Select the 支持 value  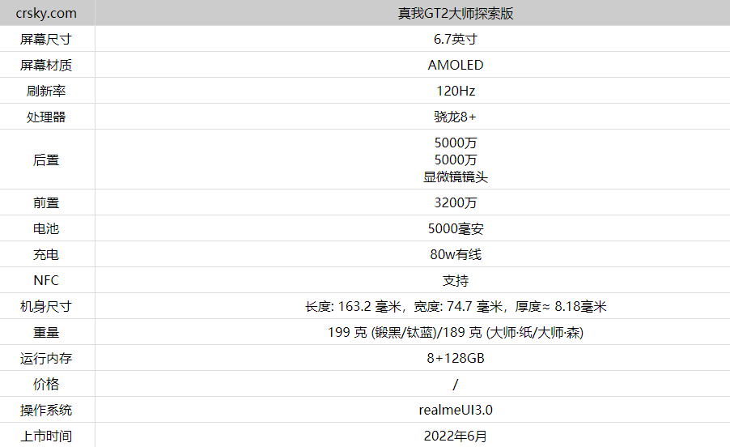(456, 280)
